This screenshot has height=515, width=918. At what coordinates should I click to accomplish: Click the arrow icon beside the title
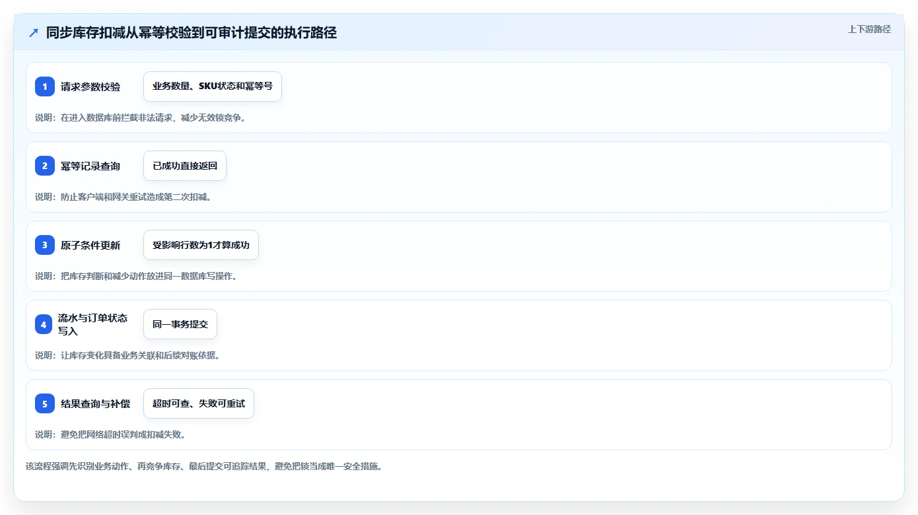(34, 33)
